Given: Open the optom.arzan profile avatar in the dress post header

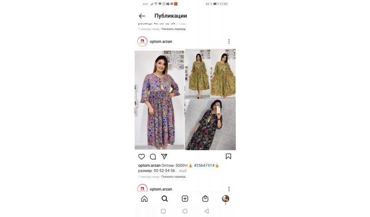Looking at the screenshot, I should 142,42.
